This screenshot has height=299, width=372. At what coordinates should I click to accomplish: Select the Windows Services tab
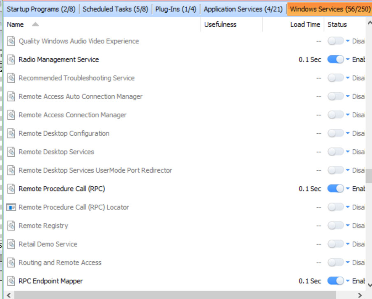click(x=330, y=9)
